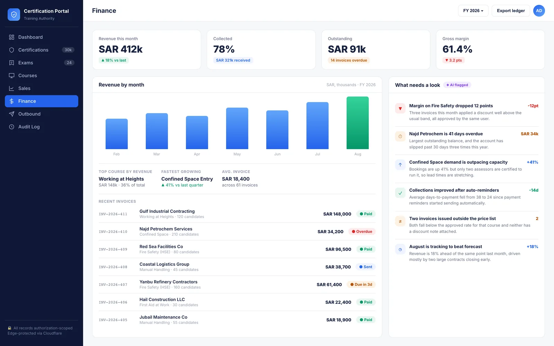
Task: Open the Najd Petrochem Services invoice row
Action: [237, 231]
